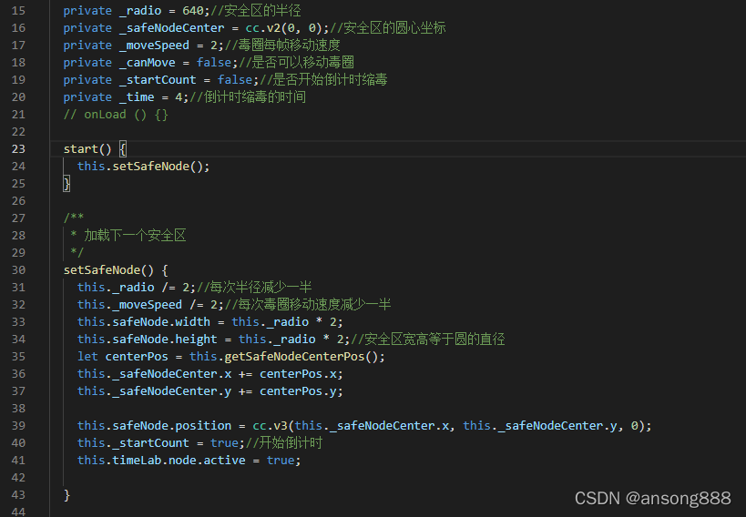Click 'this.timeLab.node.active = true' statement
Viewport: 746px width, 517px height.
coord(189,461)
